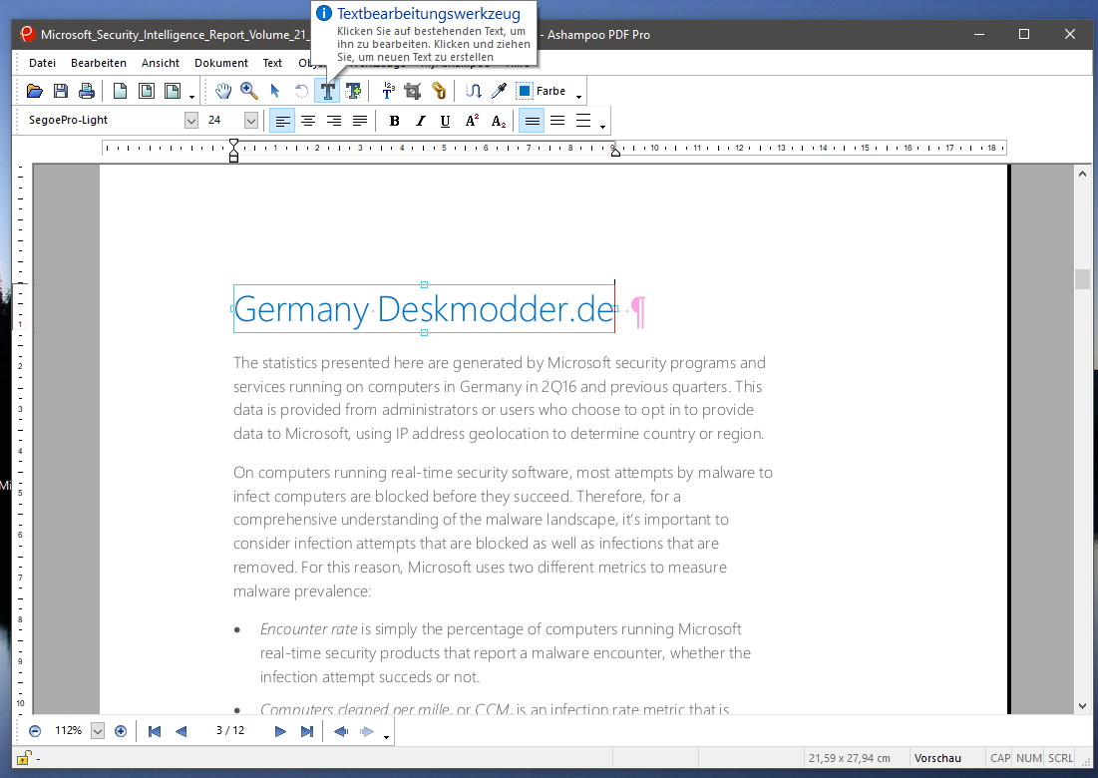The image size is (1098, 778).
Task: Toggle italic formatting
Action: pos(420,121)
